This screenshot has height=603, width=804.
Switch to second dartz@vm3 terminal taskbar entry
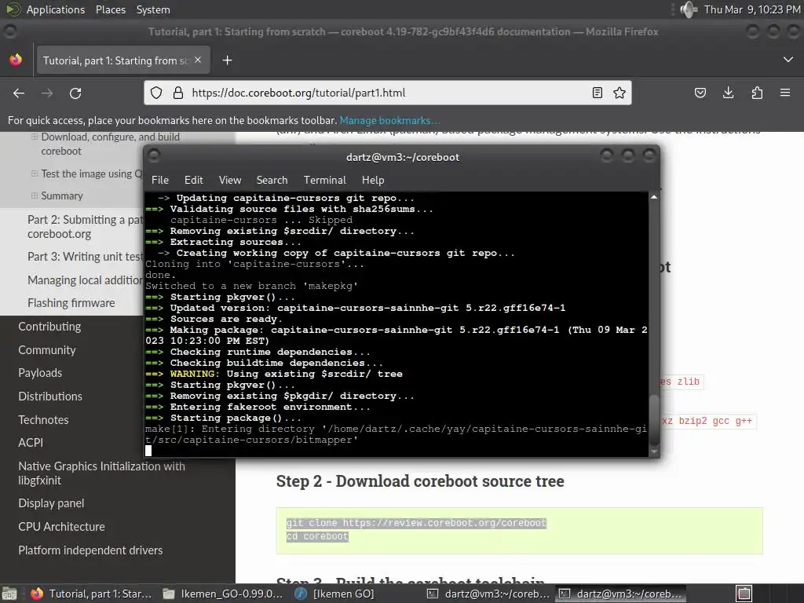[x=620, y=594]
